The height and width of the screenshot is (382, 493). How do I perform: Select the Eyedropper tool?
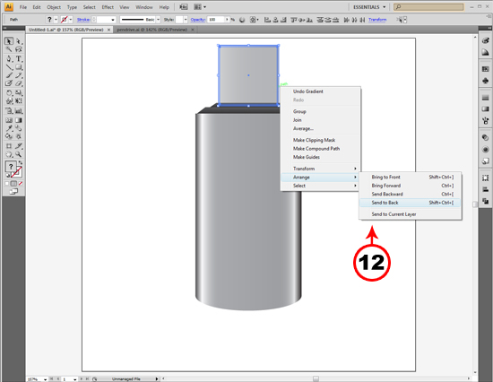9,128
